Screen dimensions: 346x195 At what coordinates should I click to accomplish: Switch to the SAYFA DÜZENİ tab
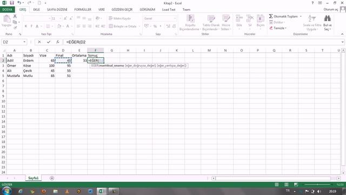(57, 10)
